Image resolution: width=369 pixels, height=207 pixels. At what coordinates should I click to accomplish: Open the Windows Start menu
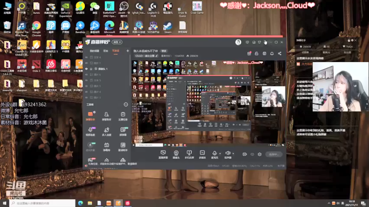pos(5,203)
